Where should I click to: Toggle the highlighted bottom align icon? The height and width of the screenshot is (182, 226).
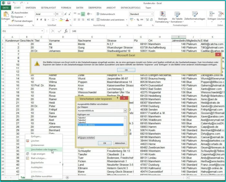83,14
